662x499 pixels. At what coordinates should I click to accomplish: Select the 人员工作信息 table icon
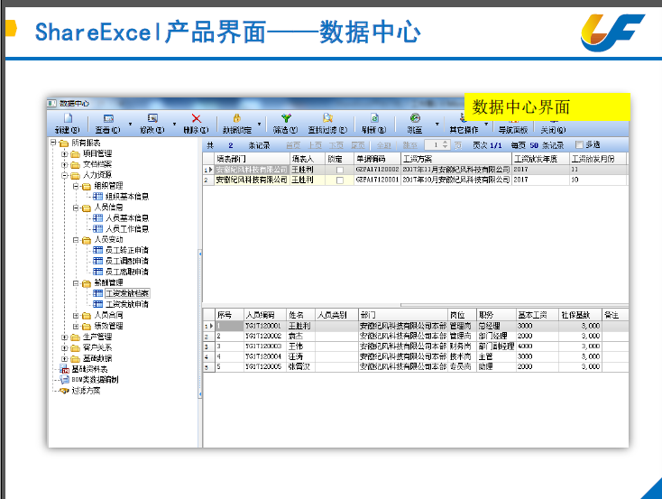click(97, 228)
